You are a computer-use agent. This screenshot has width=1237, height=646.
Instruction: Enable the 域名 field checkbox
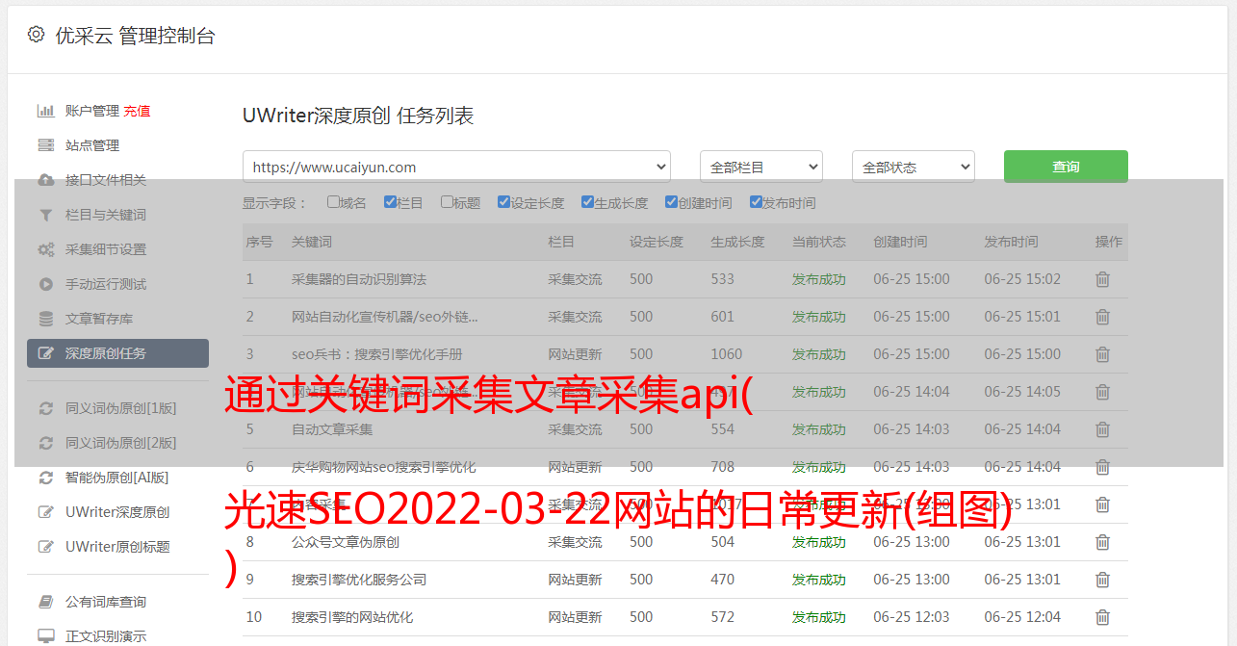point(333,202)
